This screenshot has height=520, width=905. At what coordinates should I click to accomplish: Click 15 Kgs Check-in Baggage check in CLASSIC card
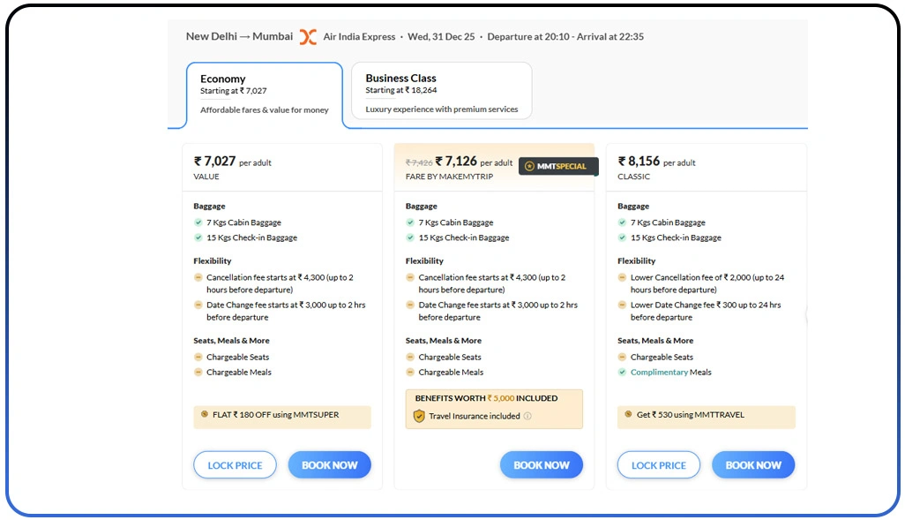point(622,238)
